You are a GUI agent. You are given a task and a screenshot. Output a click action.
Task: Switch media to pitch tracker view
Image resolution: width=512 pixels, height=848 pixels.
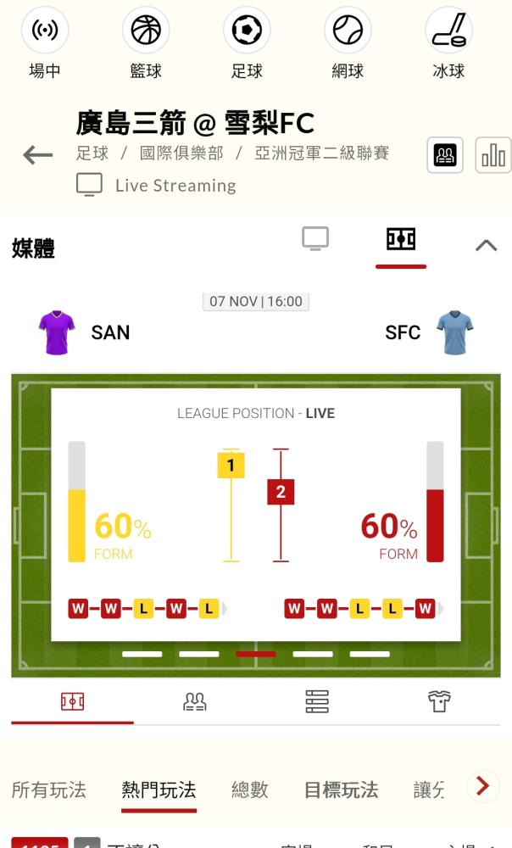401,239
